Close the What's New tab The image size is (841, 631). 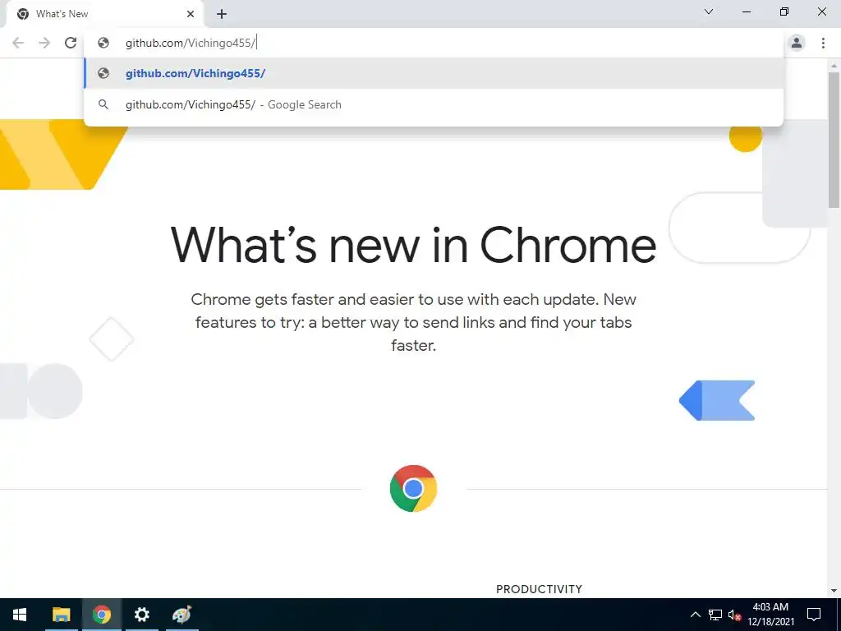point(191,14)
